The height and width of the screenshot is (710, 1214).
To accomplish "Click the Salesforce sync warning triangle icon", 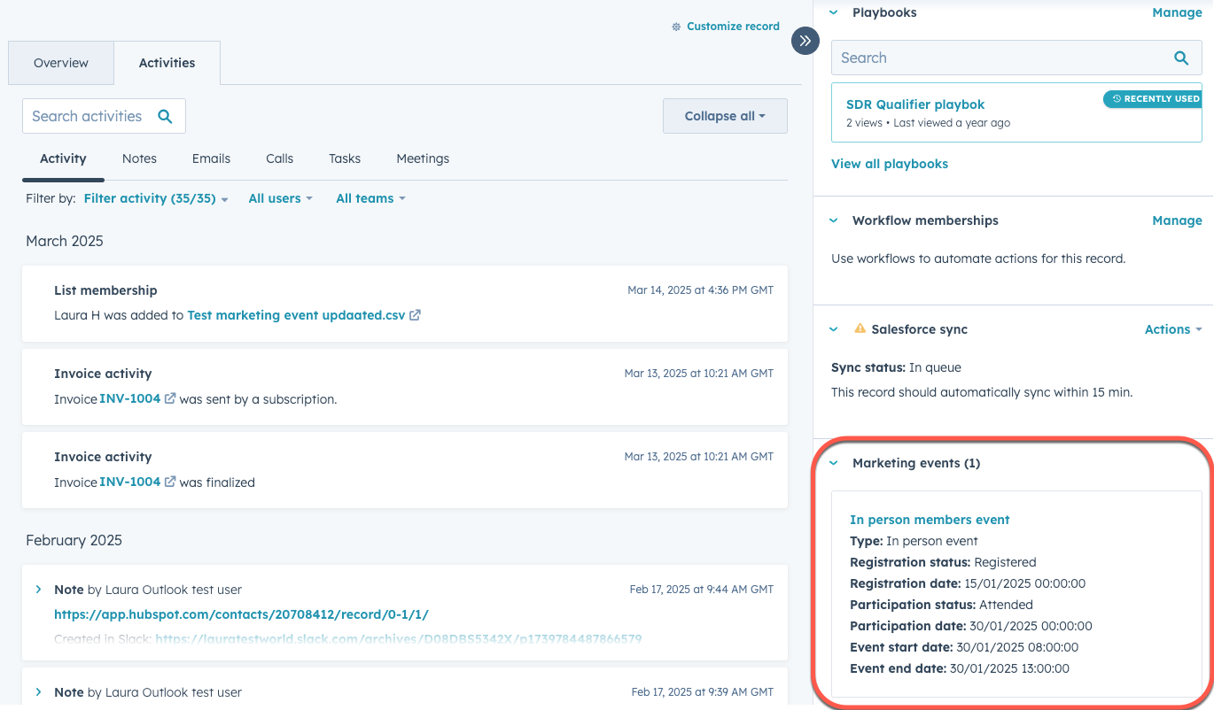I will coord(860,328).
